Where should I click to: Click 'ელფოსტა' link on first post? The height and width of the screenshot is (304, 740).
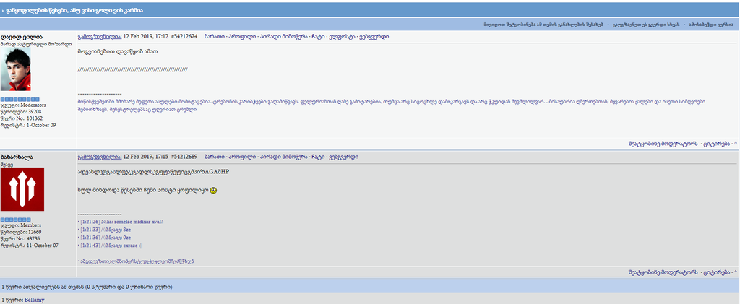[341, 37]
